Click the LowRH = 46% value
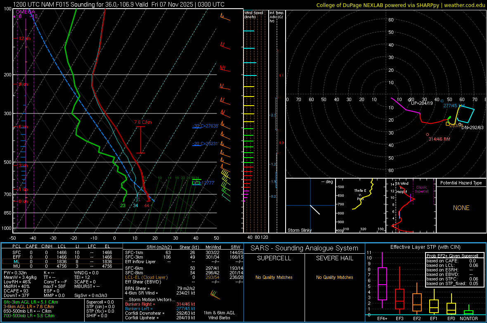This screenshot has width=487, height=323. coord(17,282)
